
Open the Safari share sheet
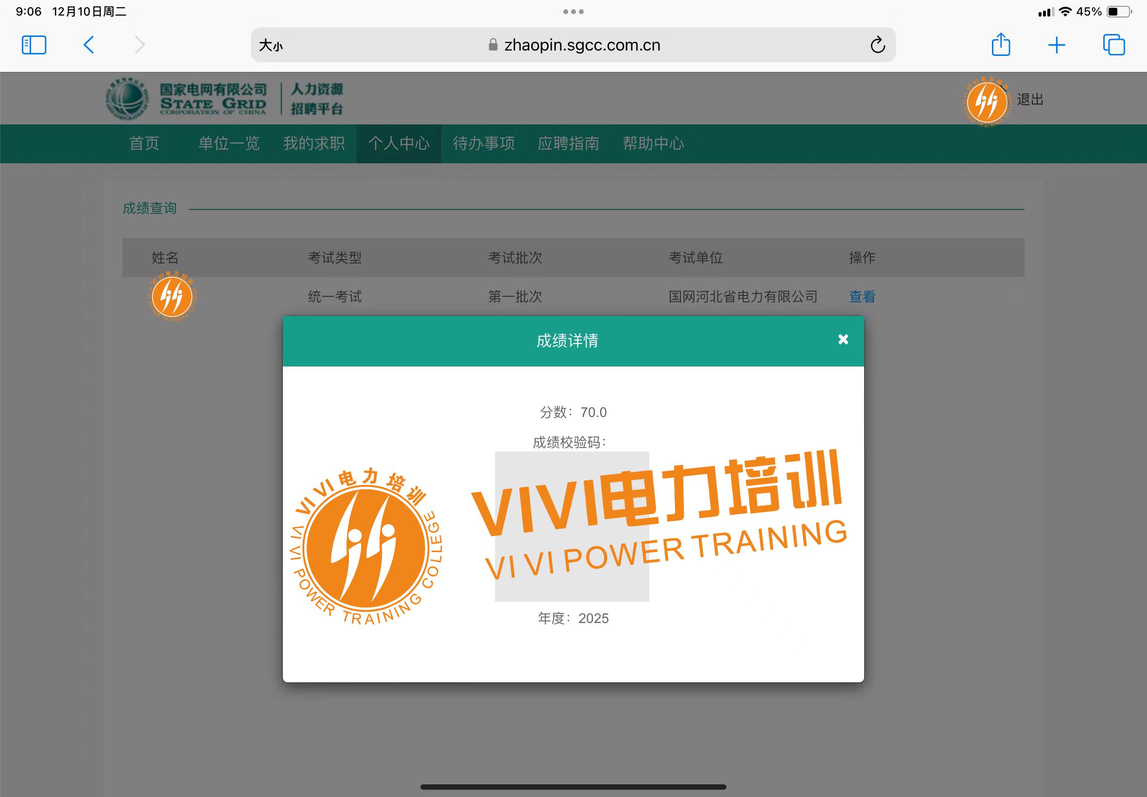pos(1001,44)
